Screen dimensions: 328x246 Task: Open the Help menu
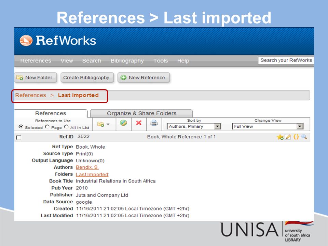click(x=183, y=61)
